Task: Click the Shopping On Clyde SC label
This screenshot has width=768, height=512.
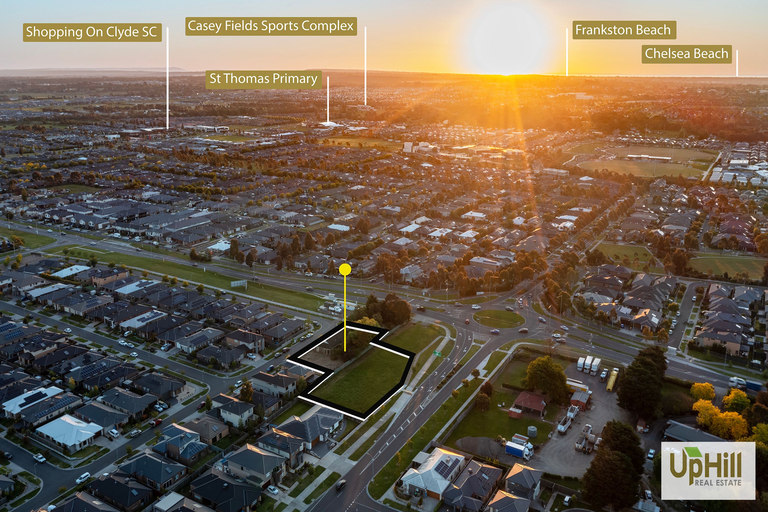Action: coord(92,32)
